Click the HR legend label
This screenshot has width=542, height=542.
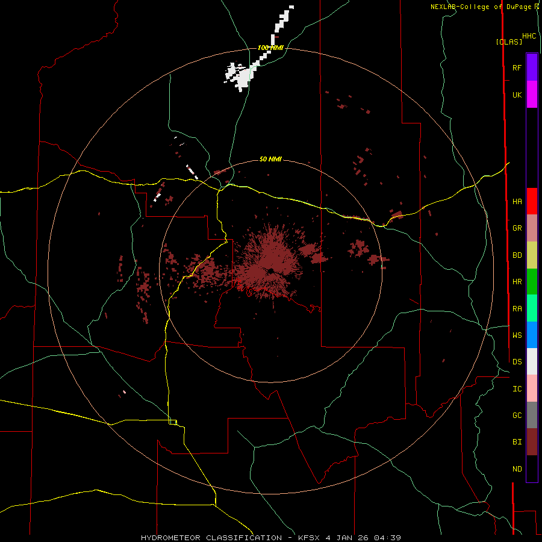pyautogui.click(x=517, y=282)
